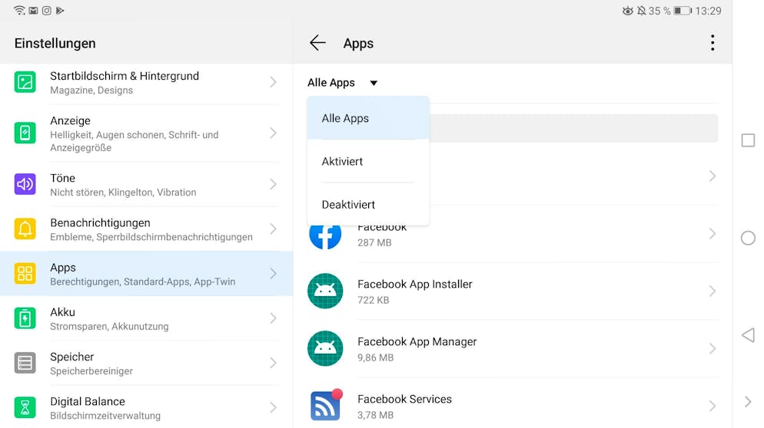Screen dimensions: 764x428
Task: Tap the Facebook app logo
Action: [325, 236]
